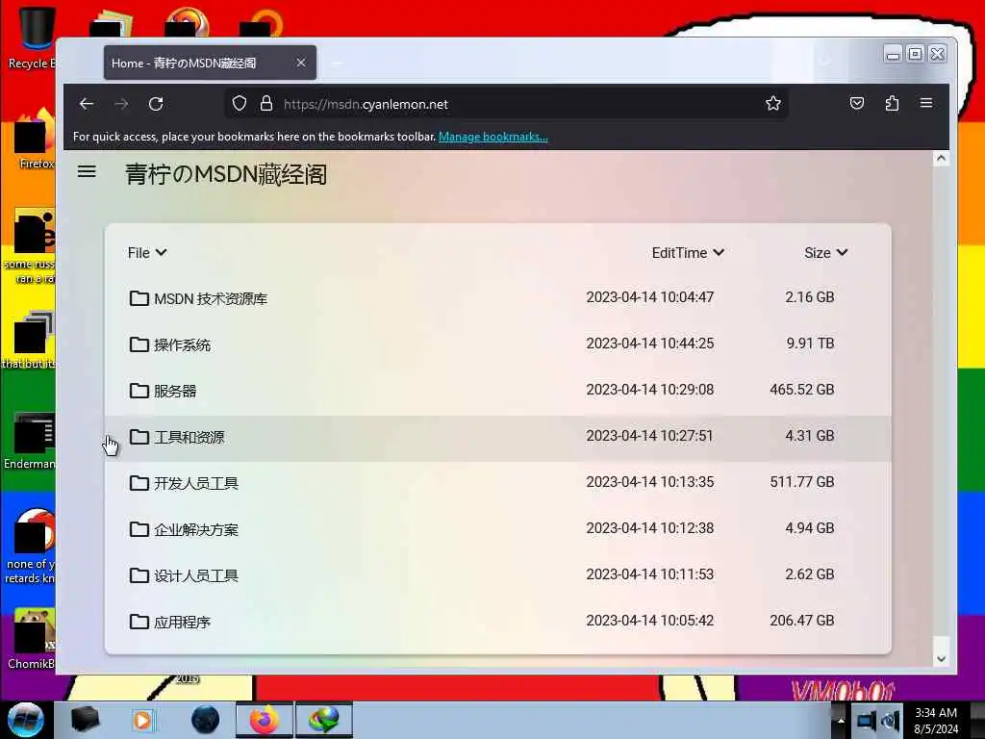985x739 pixels.
Task: View site security via the padlock icon
Action: [x=266, y=104]
